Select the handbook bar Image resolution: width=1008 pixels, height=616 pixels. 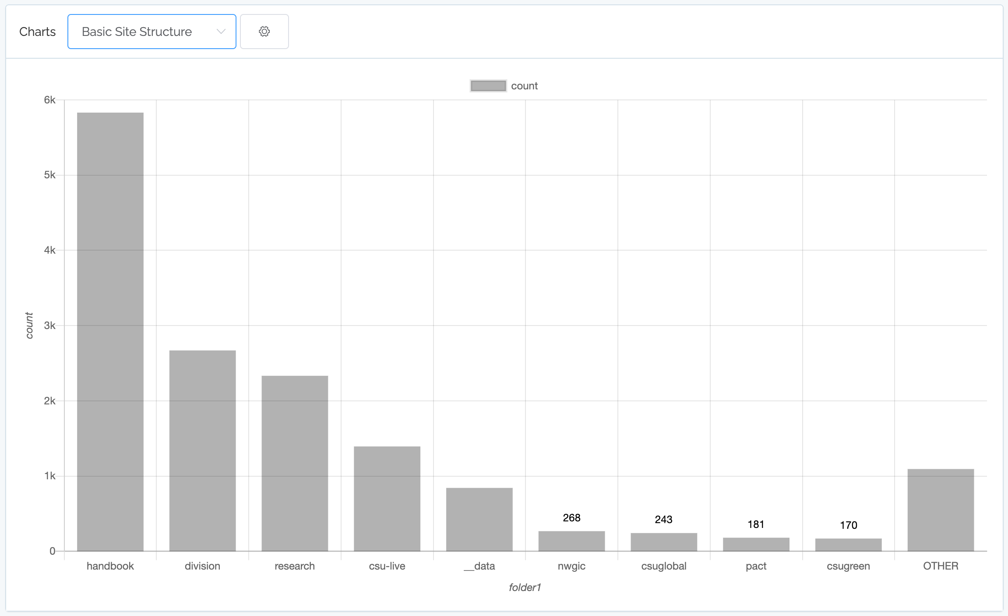(x=110, y=332)
